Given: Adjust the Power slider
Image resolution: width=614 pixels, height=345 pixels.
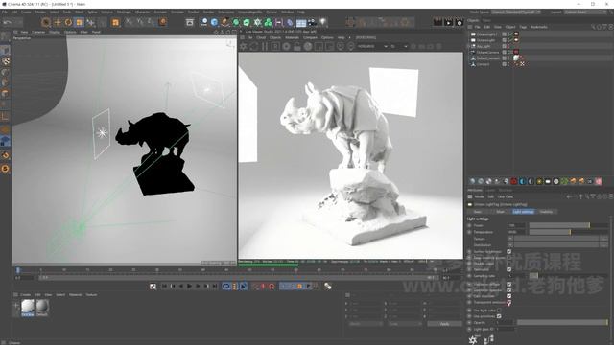Looking at the screenshot, I should [568, 225].
